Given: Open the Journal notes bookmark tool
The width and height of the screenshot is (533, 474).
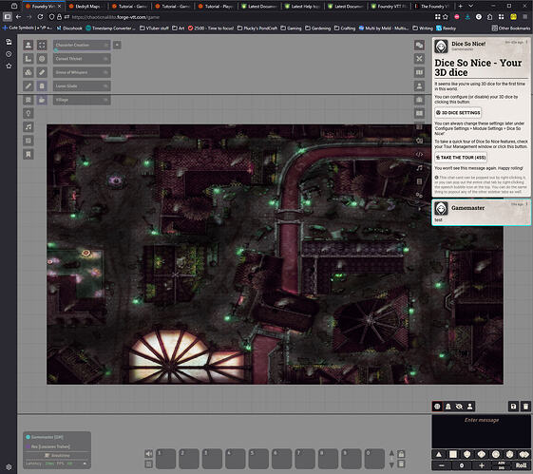Looking at the screenshot, I should tap(29, 155).
